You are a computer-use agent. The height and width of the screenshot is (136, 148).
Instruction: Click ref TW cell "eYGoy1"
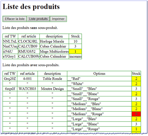point(10,57)
